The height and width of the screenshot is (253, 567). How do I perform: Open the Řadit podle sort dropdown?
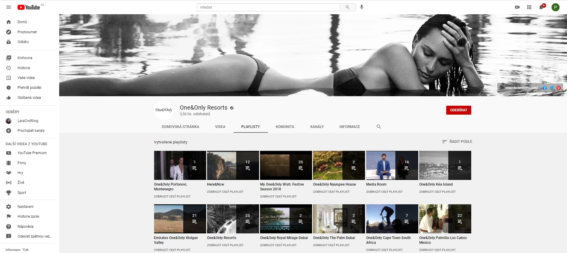457,142
